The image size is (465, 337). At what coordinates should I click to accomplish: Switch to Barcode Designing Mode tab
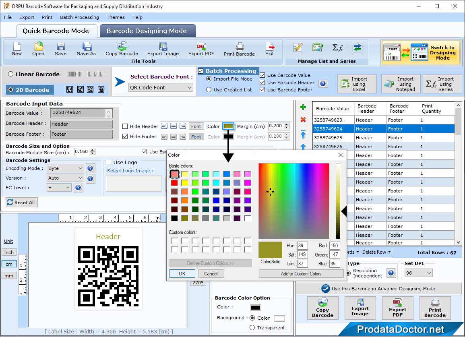[x=147, y=31]
